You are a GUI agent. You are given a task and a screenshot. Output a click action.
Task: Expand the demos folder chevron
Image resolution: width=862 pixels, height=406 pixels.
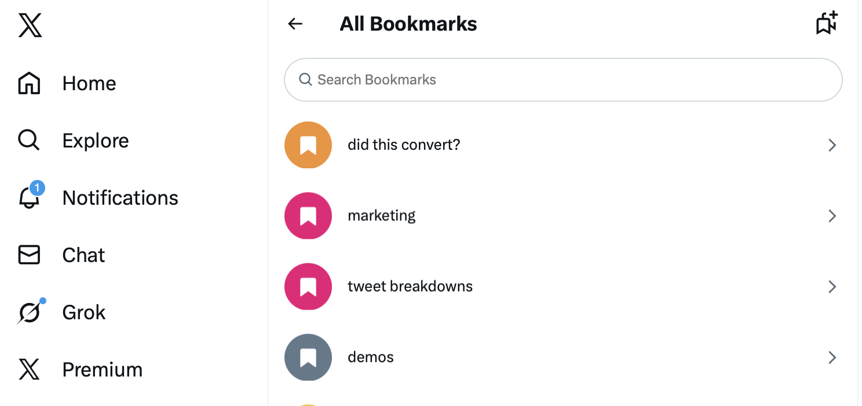tap(832, 357)
